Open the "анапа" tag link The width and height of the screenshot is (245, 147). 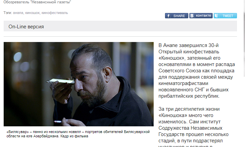18,13
